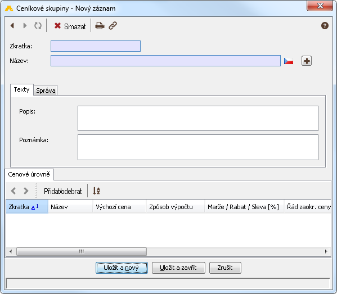337x294 pixels.
Task: Click the chain link icon
Action: [x=113, y=26]
